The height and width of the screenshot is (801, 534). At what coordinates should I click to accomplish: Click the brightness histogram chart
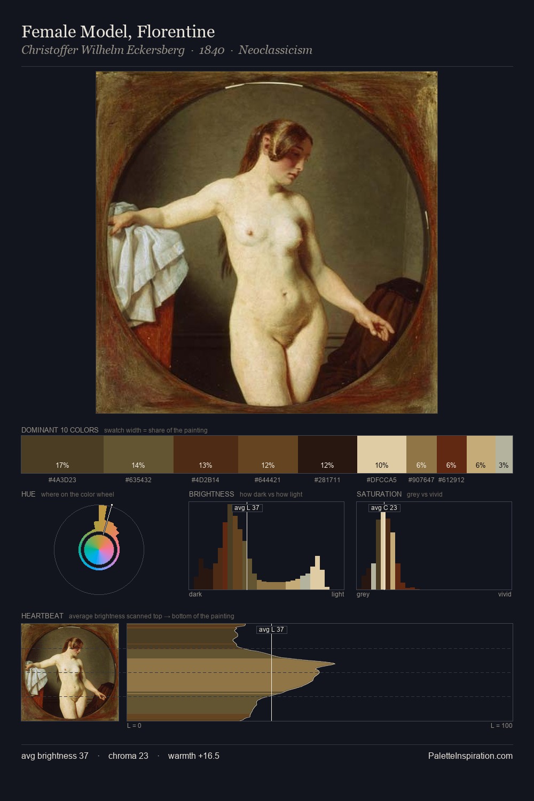(x=266, y=546)
